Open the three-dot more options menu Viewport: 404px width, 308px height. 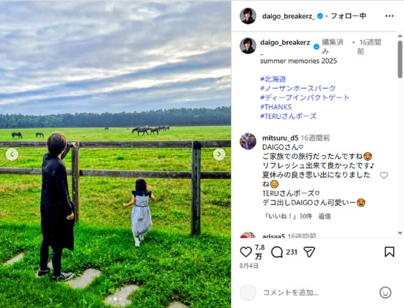point(389,16)
